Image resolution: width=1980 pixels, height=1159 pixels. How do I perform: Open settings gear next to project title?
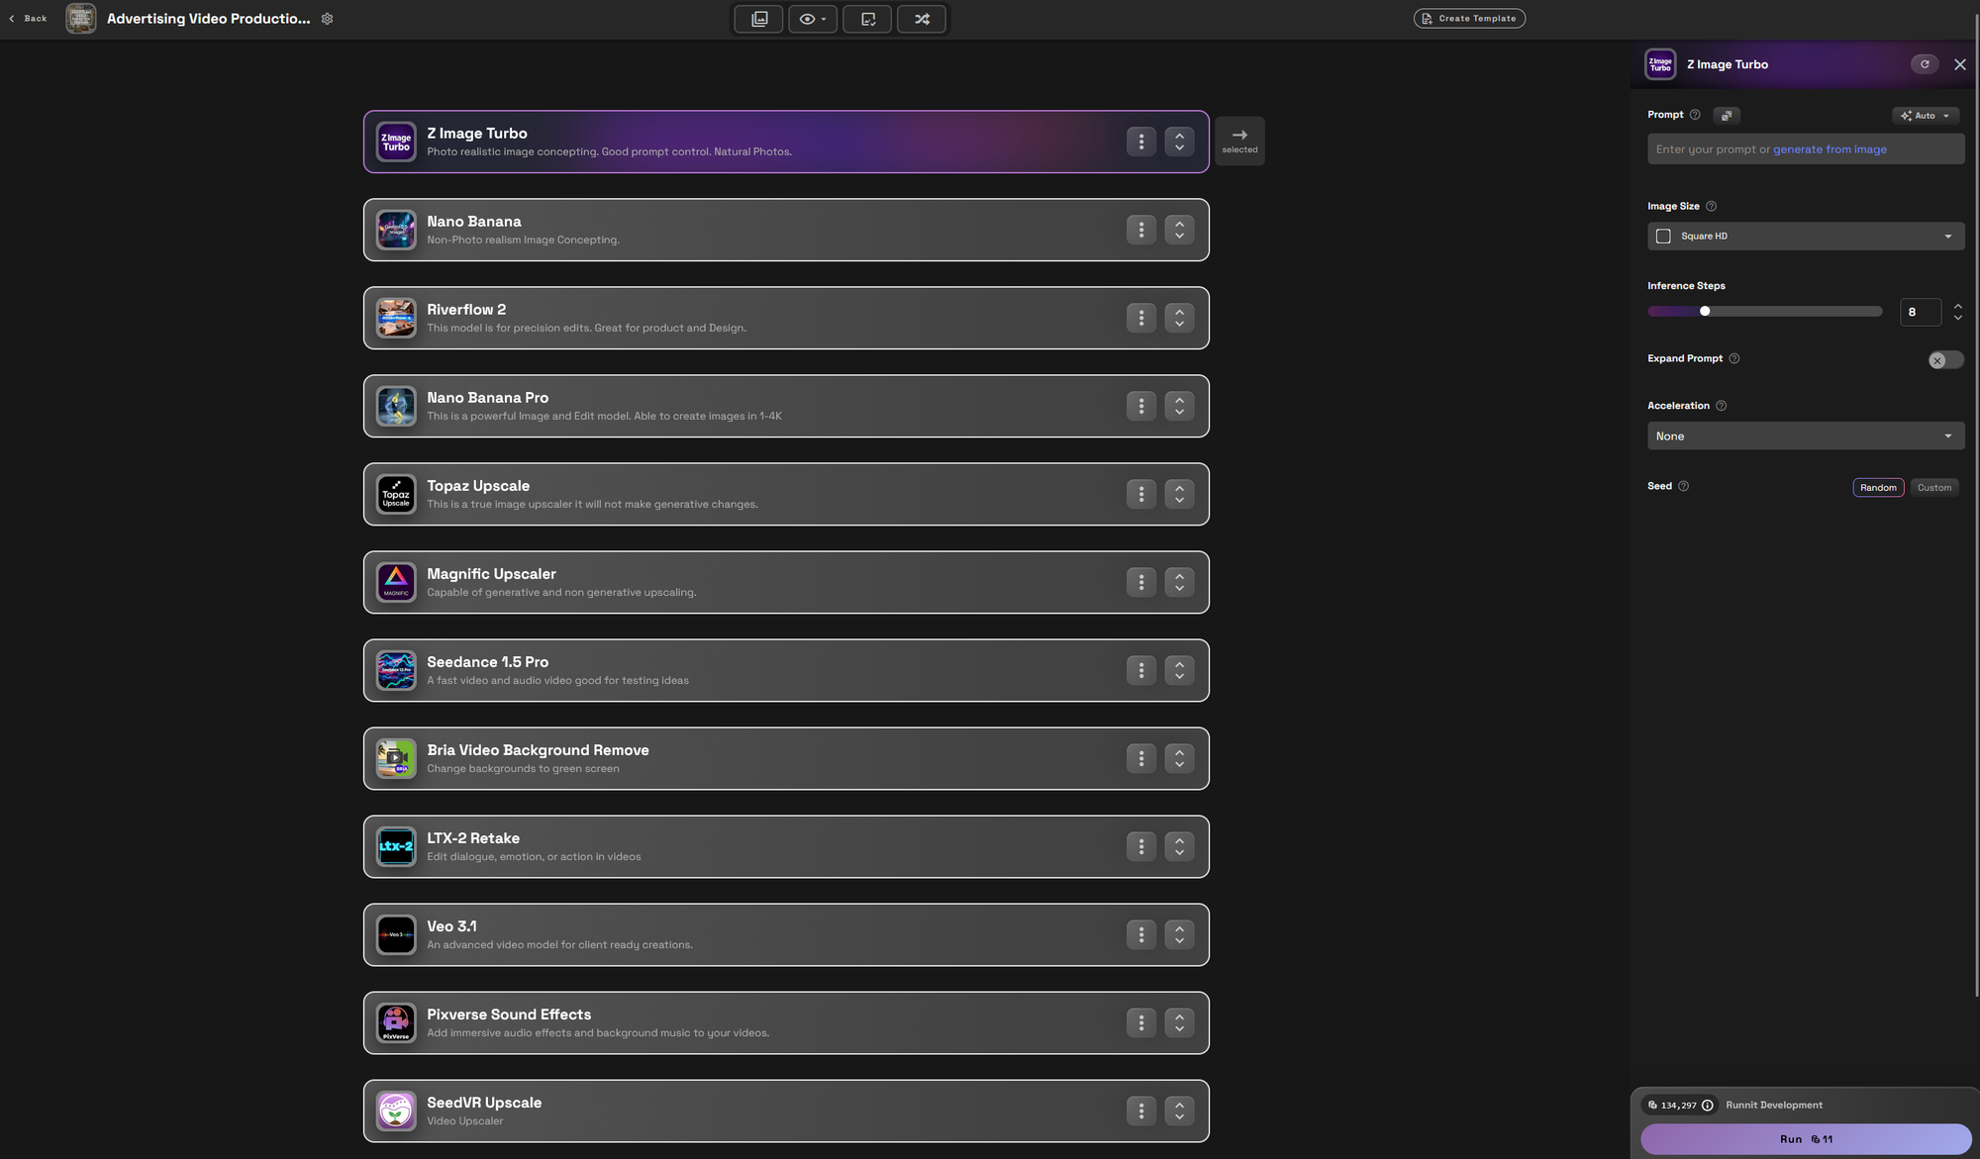coord(328,19)
